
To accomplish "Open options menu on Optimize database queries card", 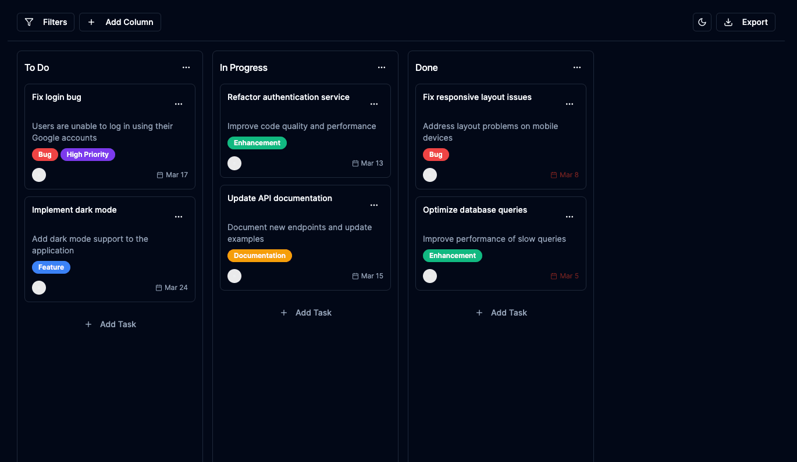I will pos(570,216).
